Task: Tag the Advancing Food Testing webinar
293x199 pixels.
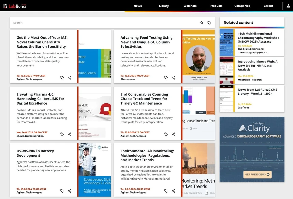Action: 166,77
